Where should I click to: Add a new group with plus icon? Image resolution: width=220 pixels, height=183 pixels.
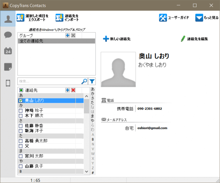(67, 35)
